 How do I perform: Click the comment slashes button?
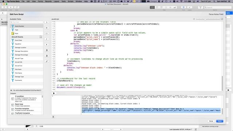pos(47,39)
